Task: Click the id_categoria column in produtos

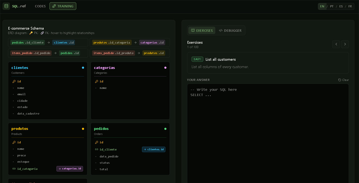Action: [27, 169]
